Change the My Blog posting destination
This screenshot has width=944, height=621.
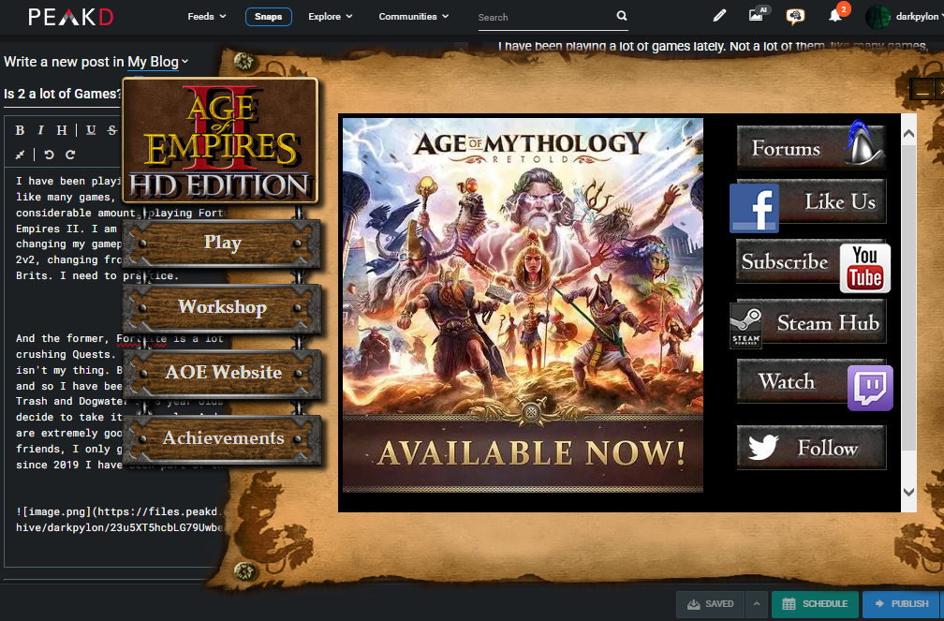pos(157,62)
